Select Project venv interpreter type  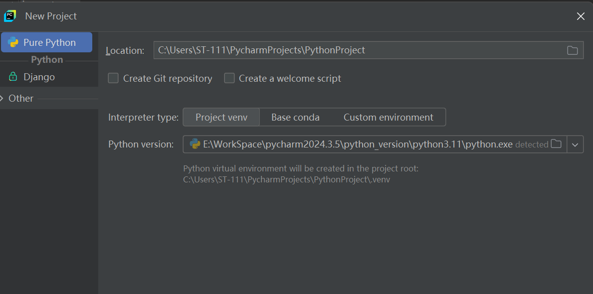point(221,117)
